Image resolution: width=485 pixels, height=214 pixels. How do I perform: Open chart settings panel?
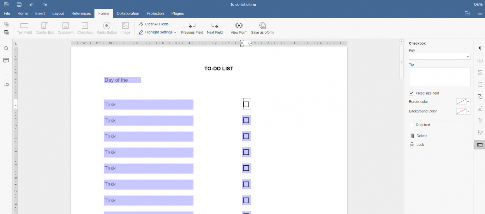point(480,108)
